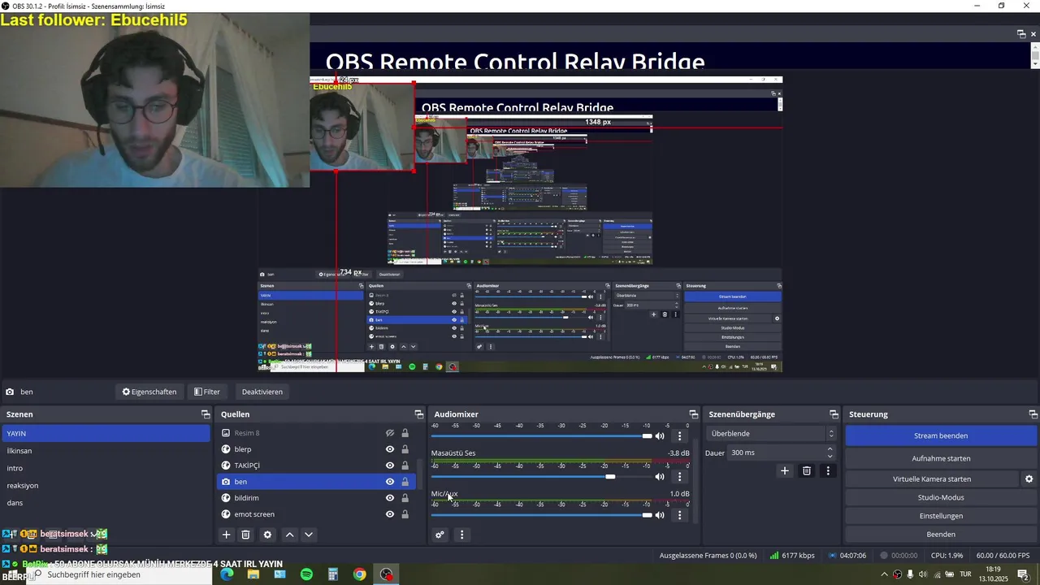Viewport: 1040px width, 585px height.
Task: Undock the Steuerung panel
Action: click(x=1033, y=414)
